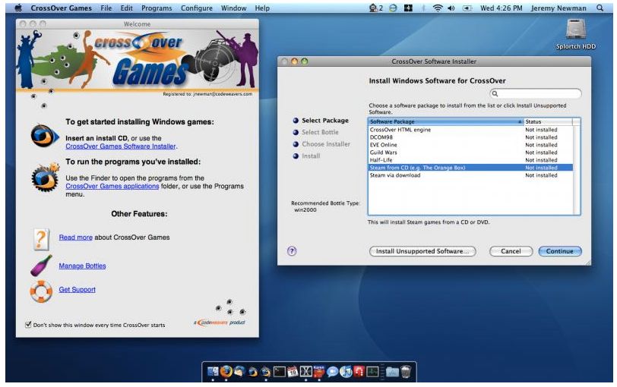Open Activity Monitor in the dock
The image size is (617, 387).
[x=372, y=371]
